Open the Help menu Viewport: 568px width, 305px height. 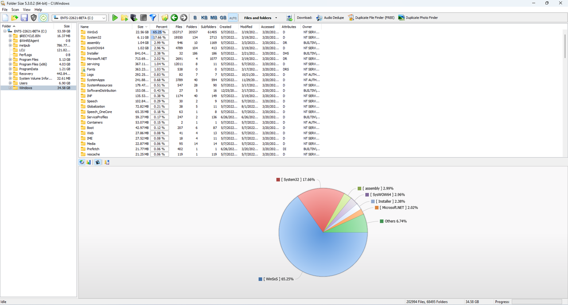(38, 9)
